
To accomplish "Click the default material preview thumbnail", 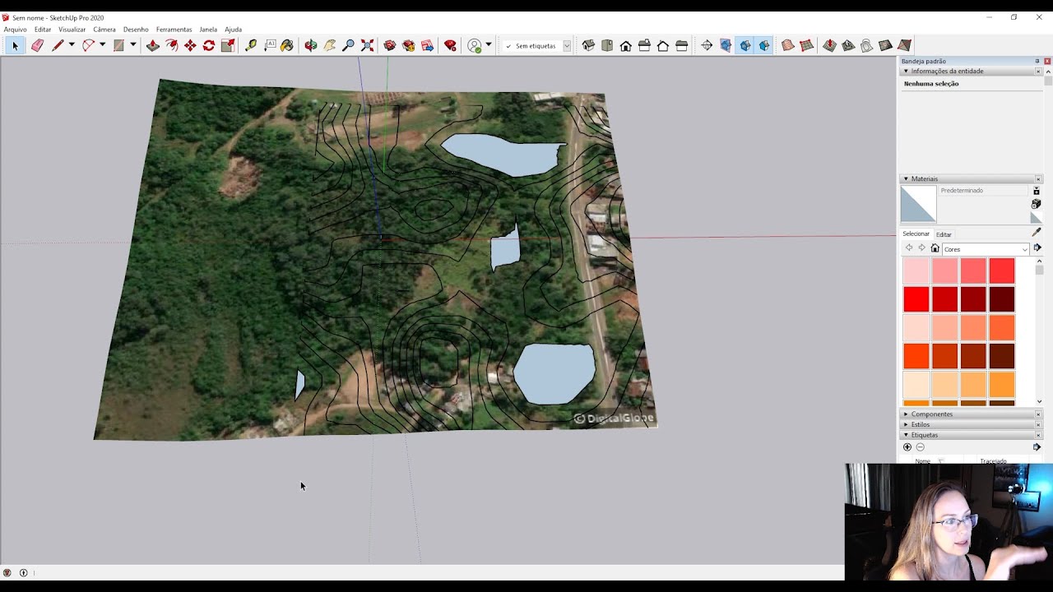I will point(919,204).
